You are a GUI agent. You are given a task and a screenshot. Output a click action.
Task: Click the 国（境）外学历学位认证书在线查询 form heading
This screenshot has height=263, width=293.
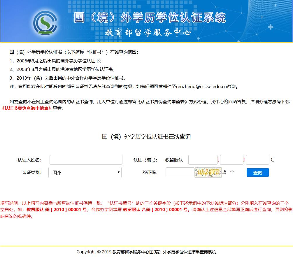[146, 137]
